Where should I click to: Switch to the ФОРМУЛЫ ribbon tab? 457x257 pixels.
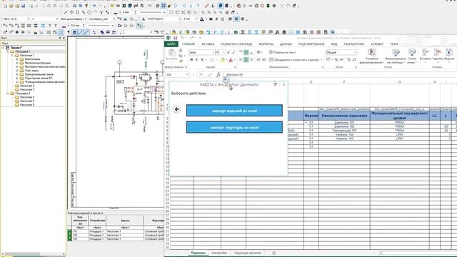(266, 44)
